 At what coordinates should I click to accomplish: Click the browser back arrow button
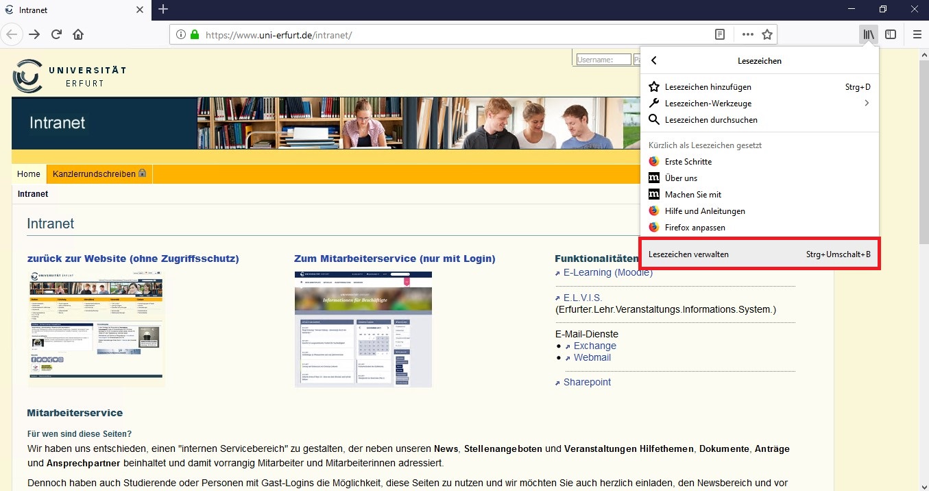tap(12, 34)
